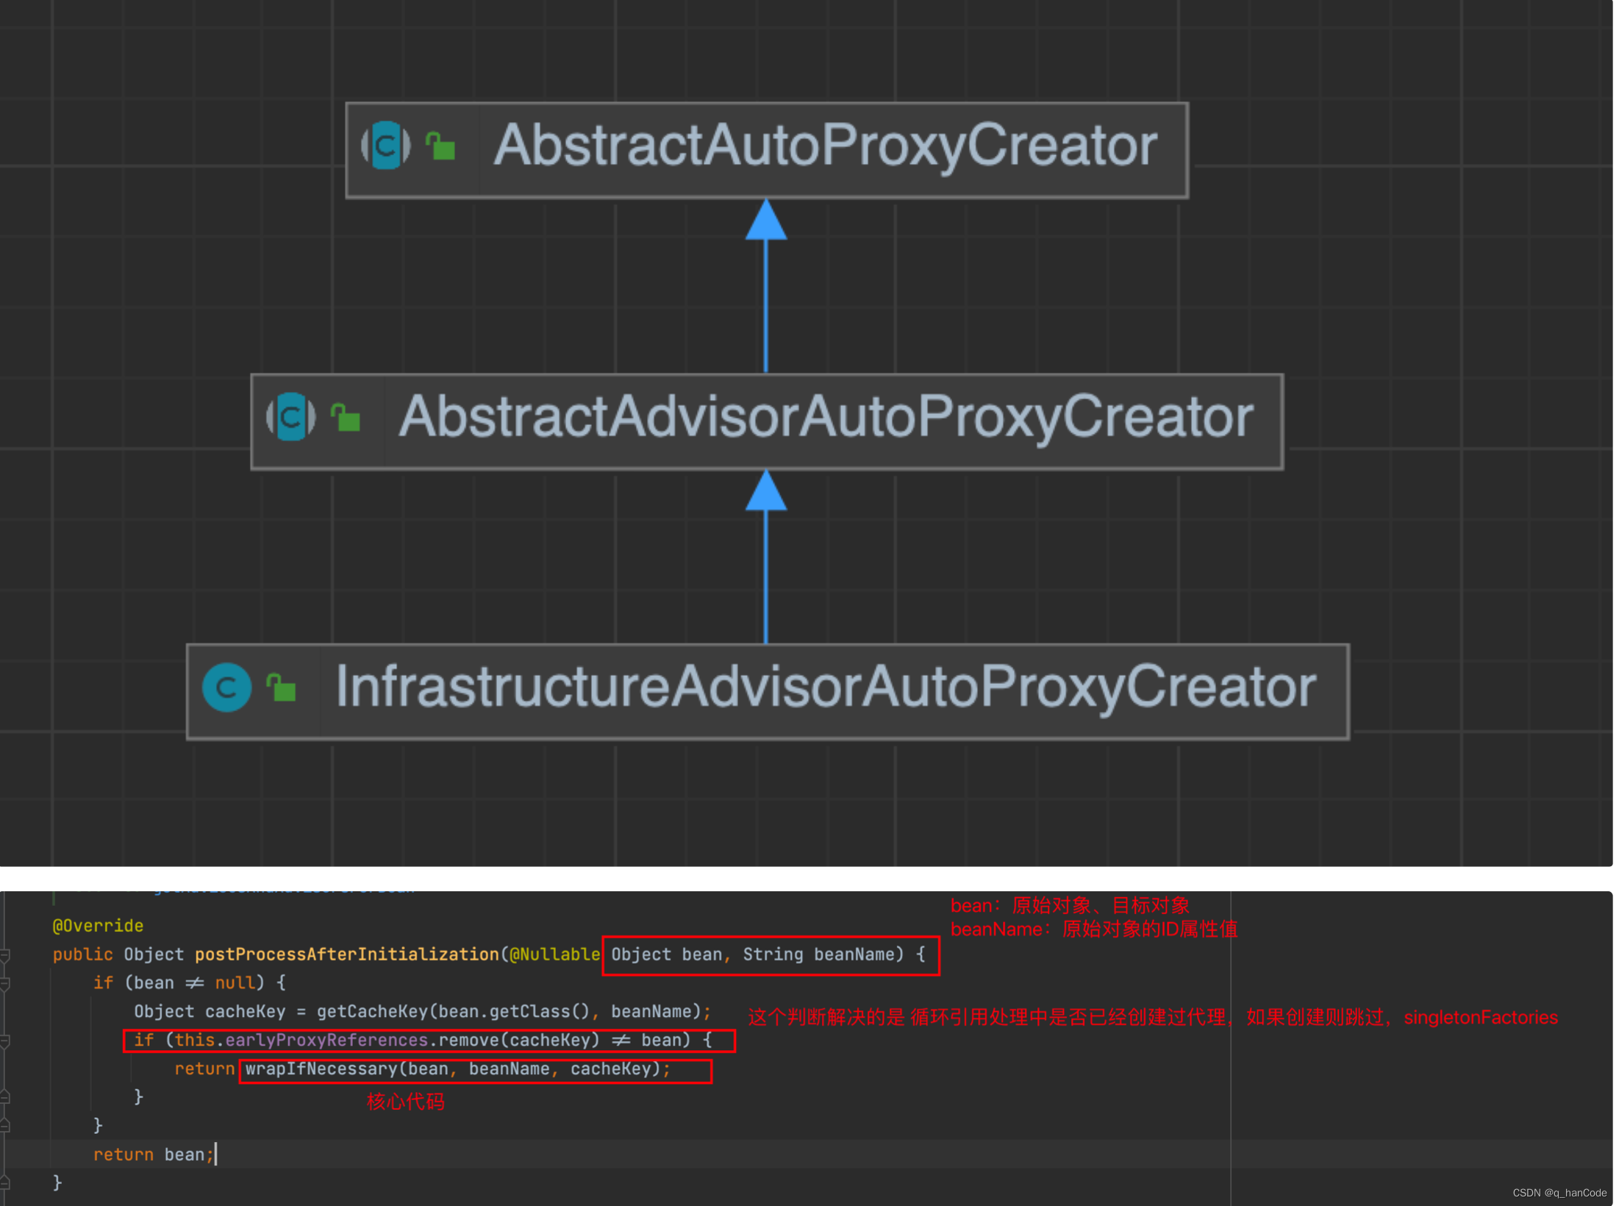
Task: Click the 'Object bean' parameter in the signature
Action: (667, 955)
